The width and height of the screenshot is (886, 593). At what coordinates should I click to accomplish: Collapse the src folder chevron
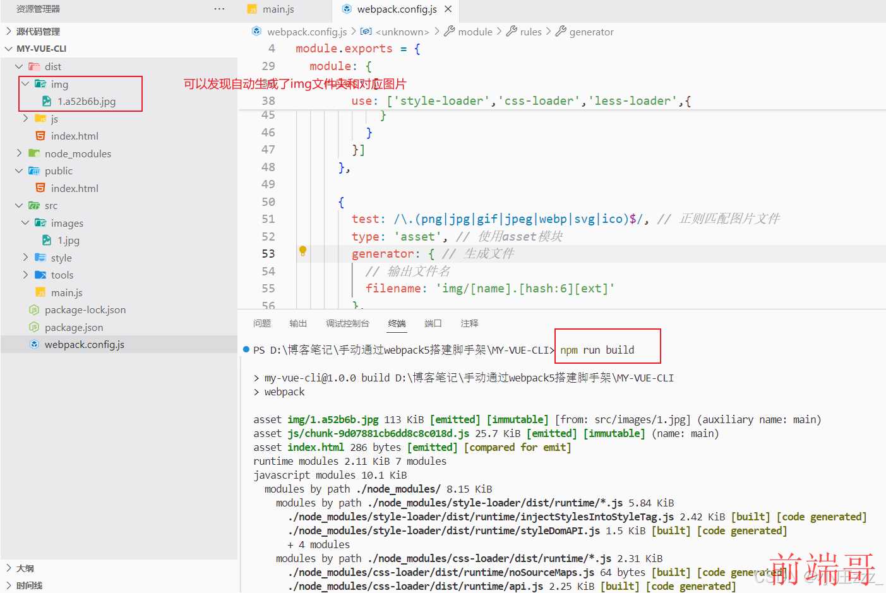click(x=19, y=205)
